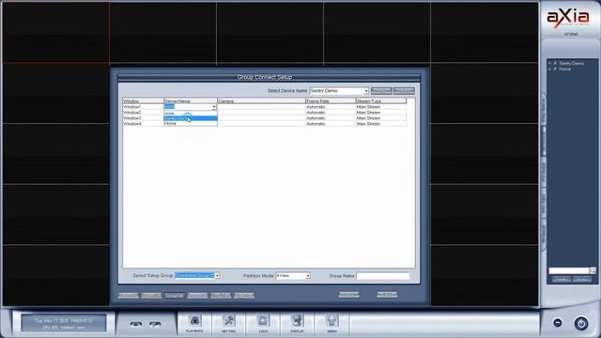Open the Display options icon
Image resolution: width=601 pixels, height=338 pixels.
(x=297, y=324)
